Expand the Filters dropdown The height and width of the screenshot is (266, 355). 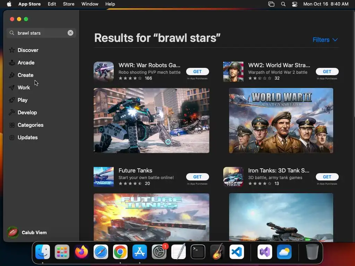pyautogui.click(x=325, y=40)
